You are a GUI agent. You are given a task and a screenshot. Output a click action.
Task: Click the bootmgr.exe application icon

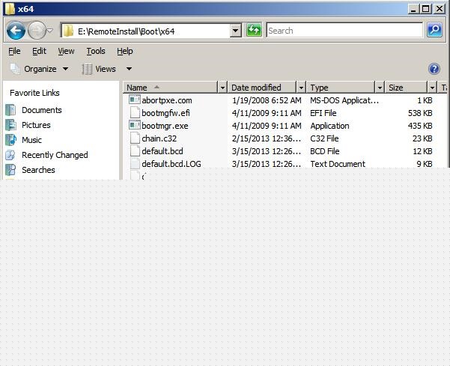coord(134,125)
